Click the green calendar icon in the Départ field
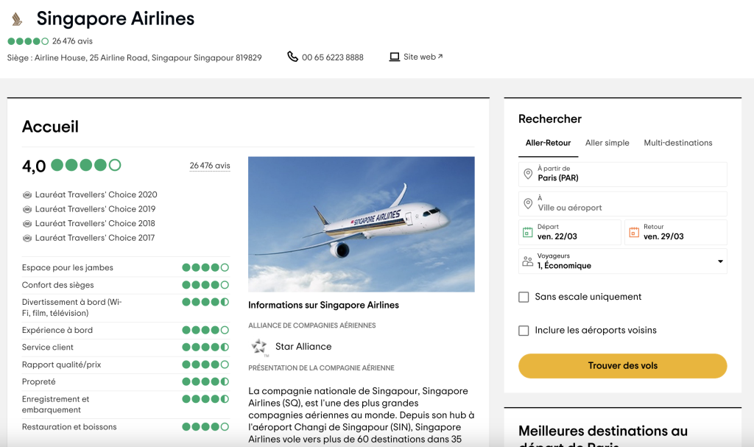This screenshot has width=754, height=447. [527, 232]
